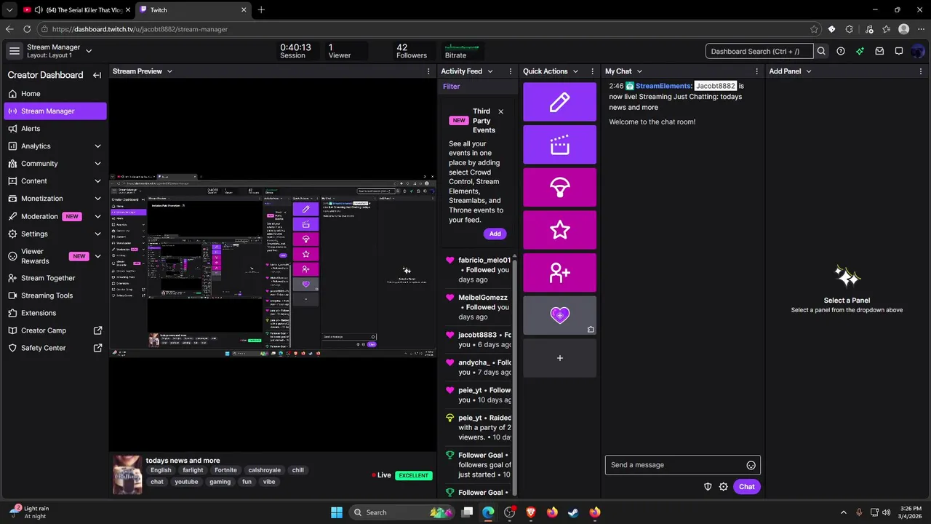Image resolution: width=931 pixels, height=524 pixels.
Task: Switch to The Serial Killer YouTube tab
Action: (x=76, y=9)
